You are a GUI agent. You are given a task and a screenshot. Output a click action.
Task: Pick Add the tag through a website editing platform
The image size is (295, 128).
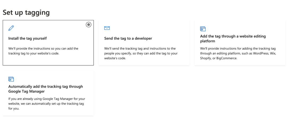[233, 39]
